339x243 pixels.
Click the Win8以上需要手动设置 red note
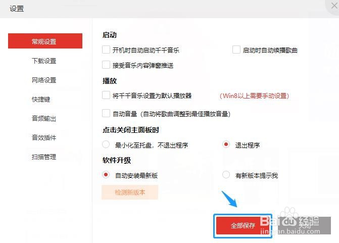pyautogui.click(x=255, y=96)
